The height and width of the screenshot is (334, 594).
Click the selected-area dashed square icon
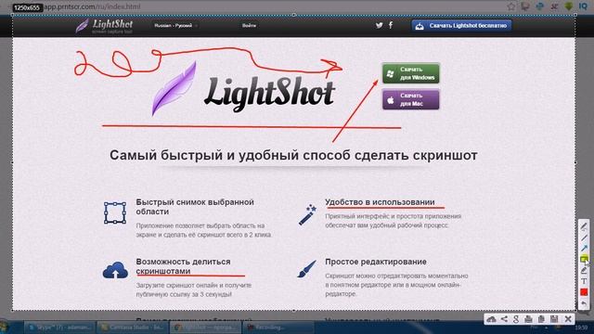click(x=115, y=212)
